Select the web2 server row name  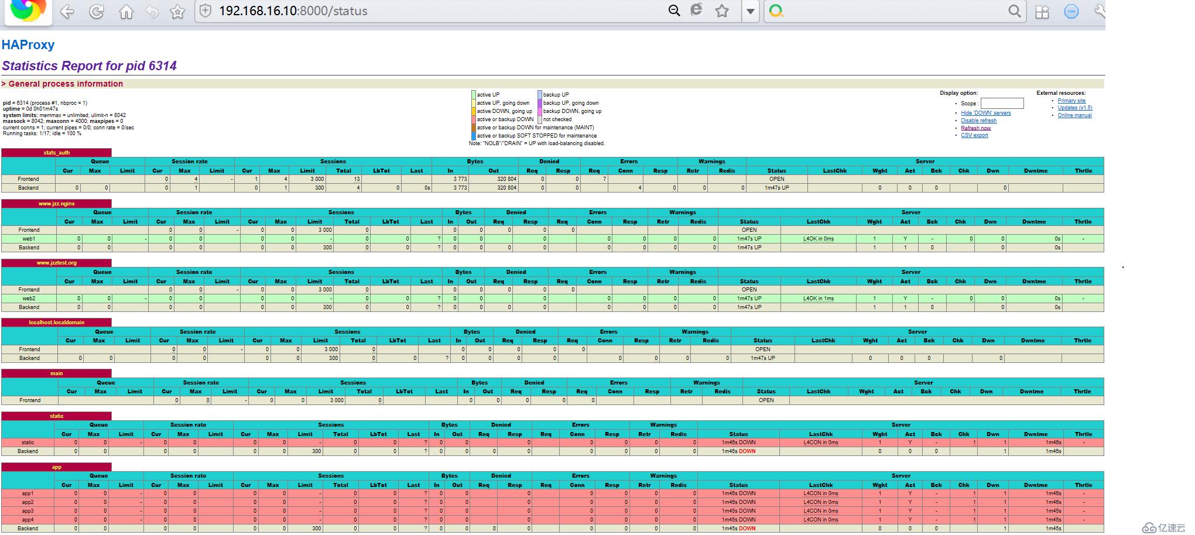(29, 299)
